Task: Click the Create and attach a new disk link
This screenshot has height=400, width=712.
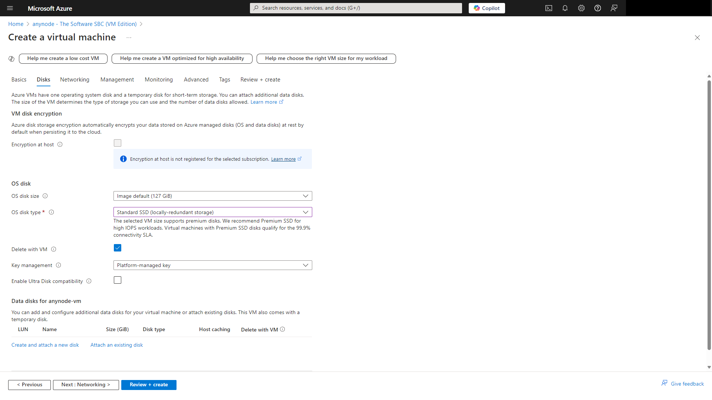Action: click(x=45, y=345)
